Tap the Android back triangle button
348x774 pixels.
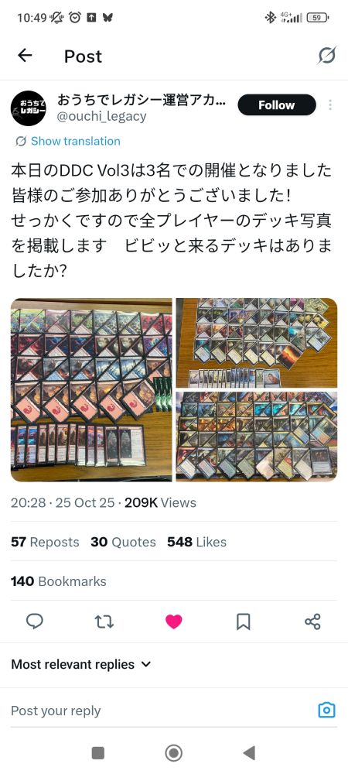coord(250,753)
